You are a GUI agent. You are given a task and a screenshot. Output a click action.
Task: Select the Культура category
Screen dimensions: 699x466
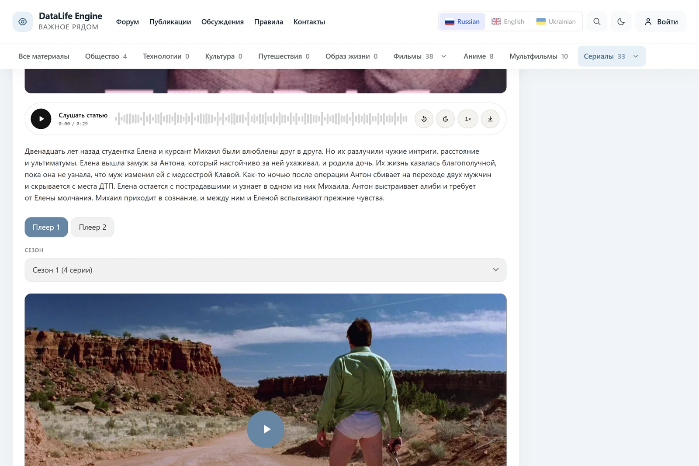coord(224,56)
